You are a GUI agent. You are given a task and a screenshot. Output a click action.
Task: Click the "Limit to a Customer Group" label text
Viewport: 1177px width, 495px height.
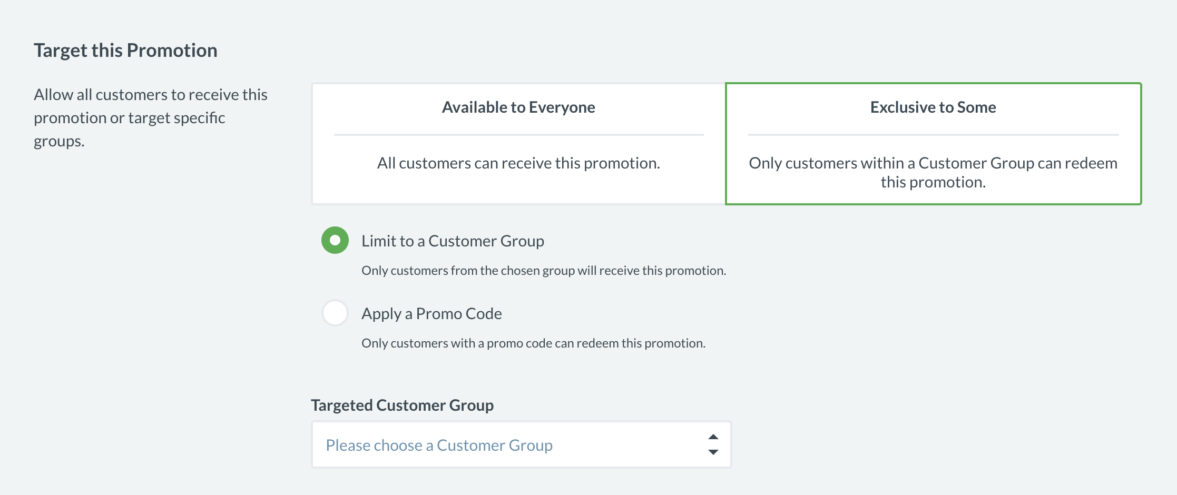pyautogui.click(x=453, y=241)
